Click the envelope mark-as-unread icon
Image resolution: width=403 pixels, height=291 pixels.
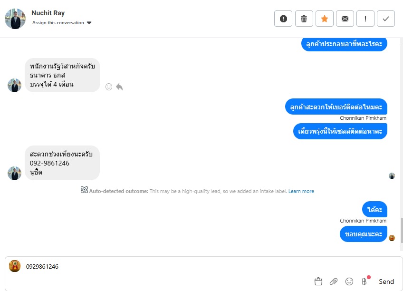pos(345,19)
